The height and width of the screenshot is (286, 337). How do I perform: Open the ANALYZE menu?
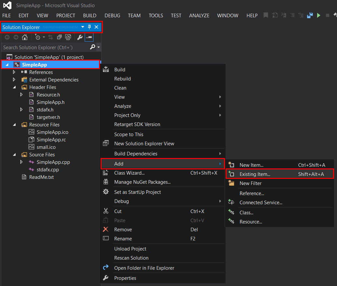[199, 16]
